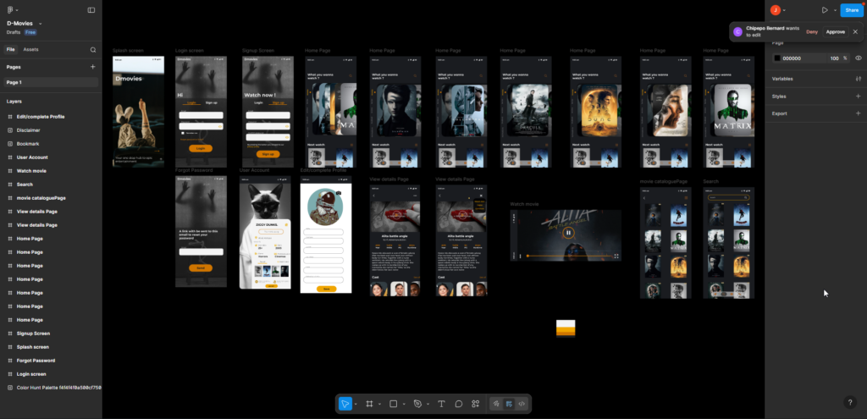867x419 pixels.
Task: Open the help question mark button
Action: 850,402
